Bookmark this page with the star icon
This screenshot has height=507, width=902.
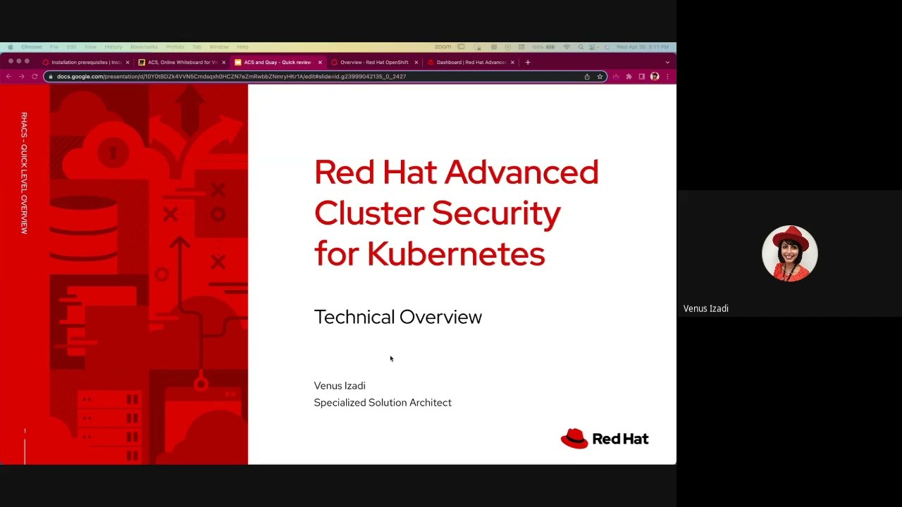[x=600, y=76]
